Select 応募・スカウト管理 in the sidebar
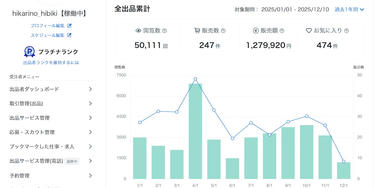The width and height of the screenshot is (375, 188). (x=51, y=132)
